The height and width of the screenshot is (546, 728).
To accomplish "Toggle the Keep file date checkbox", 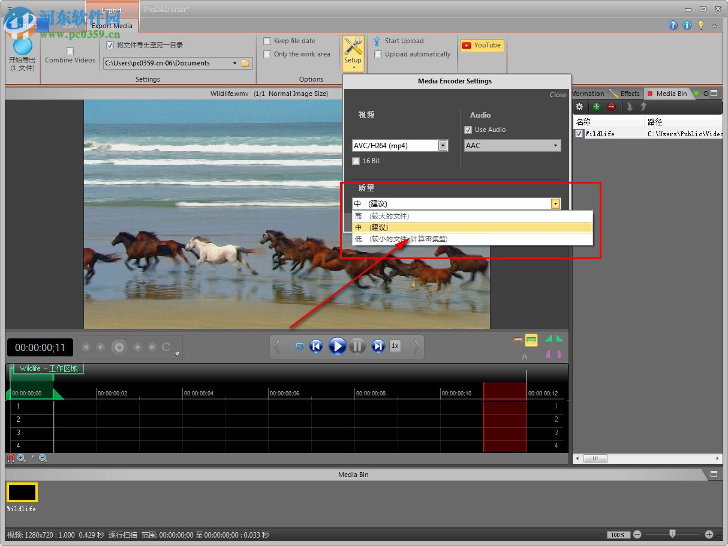I will [x=267, y=41].
